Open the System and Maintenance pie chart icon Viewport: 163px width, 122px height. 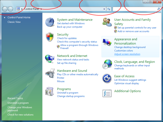click(50, 22)
